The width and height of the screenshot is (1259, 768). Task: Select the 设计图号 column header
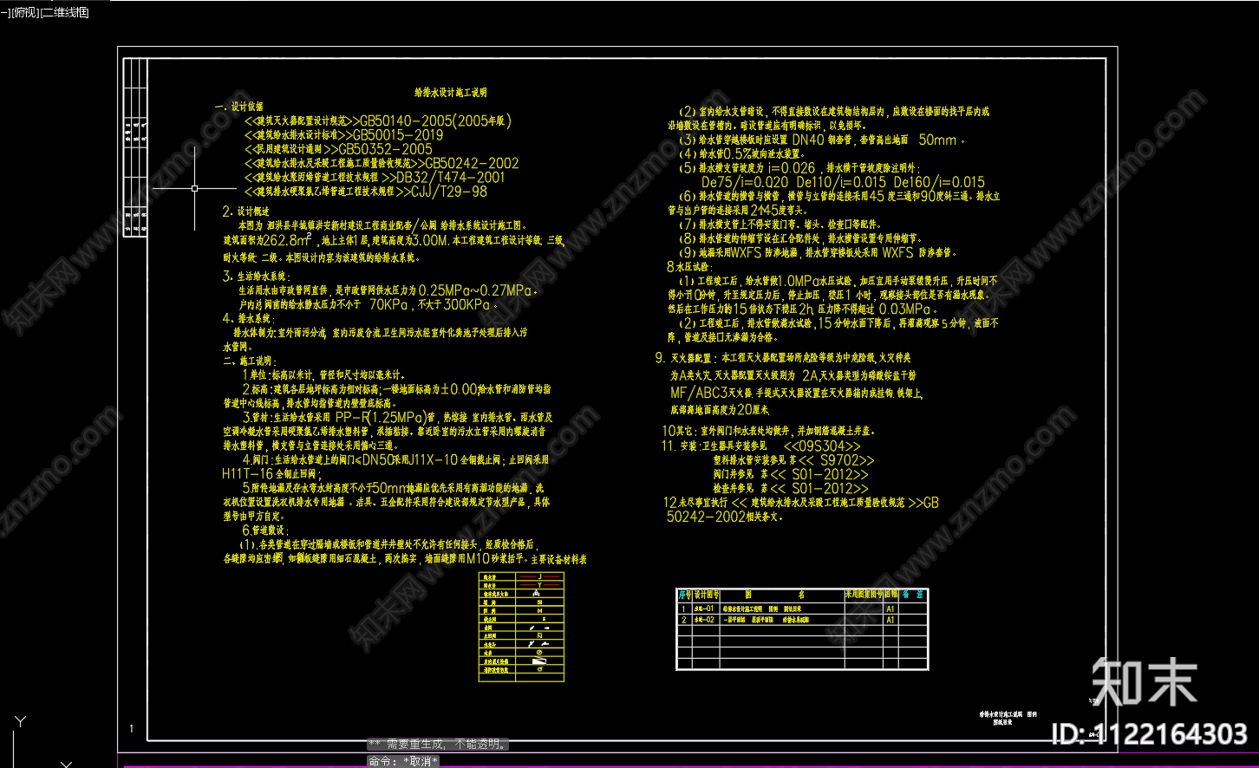706,596
